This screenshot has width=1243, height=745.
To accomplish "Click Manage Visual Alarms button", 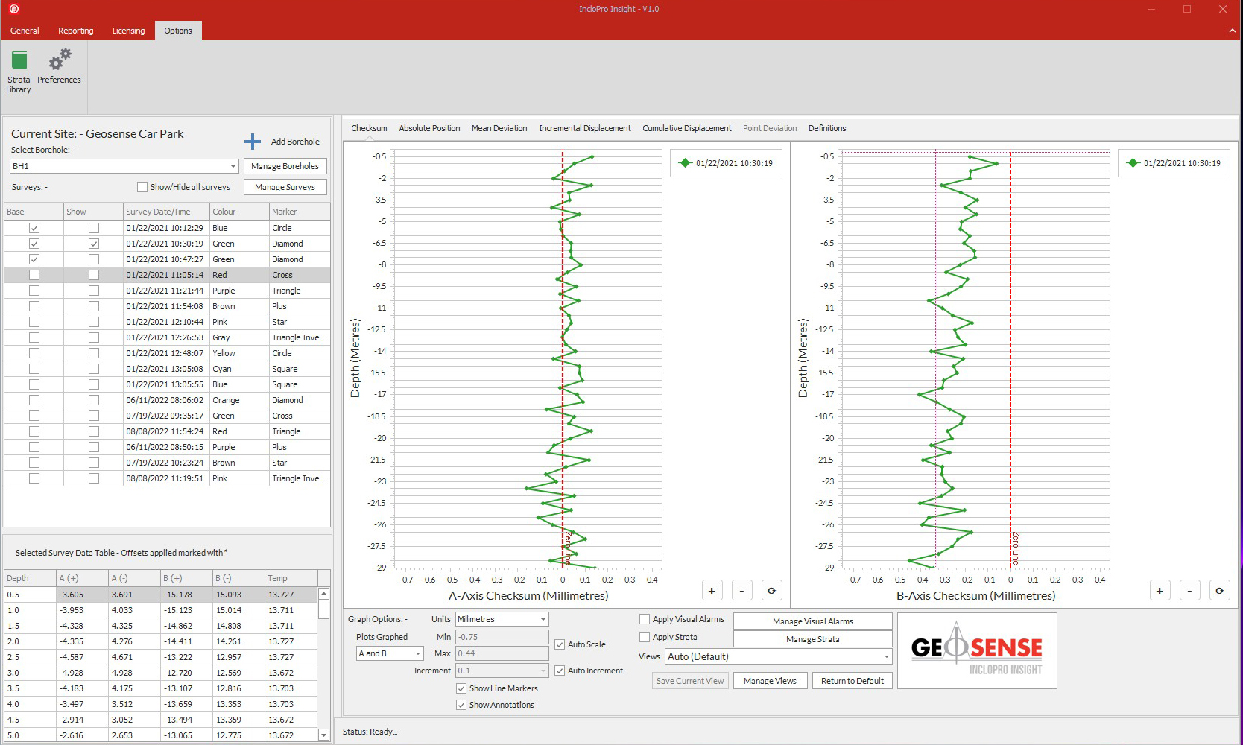I will (813, 621).
